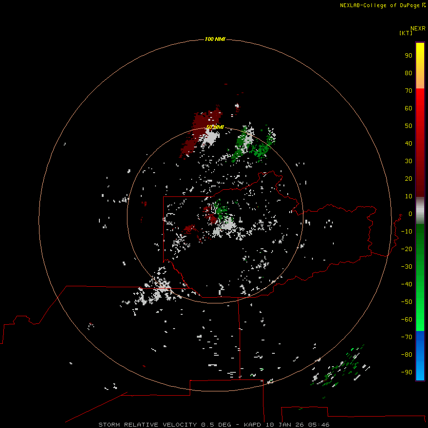Click the -80 value on velocity scale

(x=407, y=355)
